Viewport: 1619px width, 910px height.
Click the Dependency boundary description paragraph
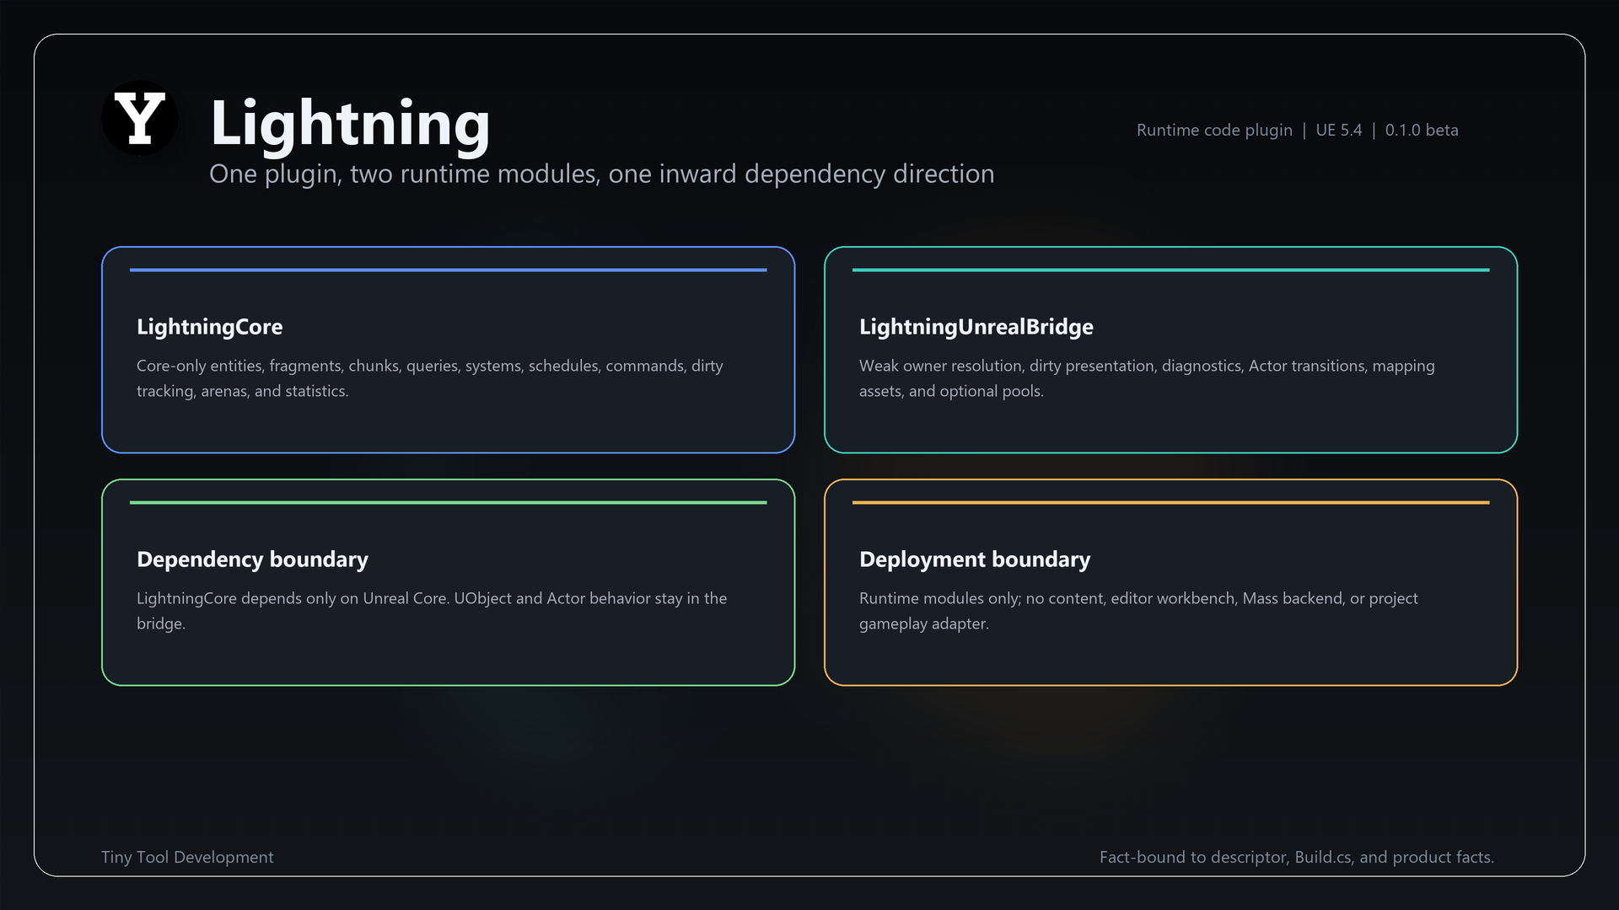tap(432, 611)
